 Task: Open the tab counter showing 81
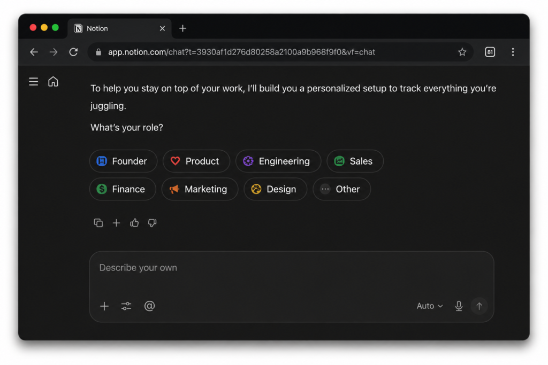490,52
